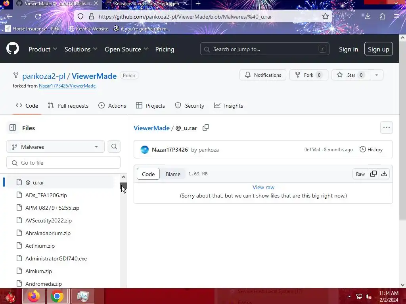Search this repository with magnifier button
The height and width of the screenshot is (304, 406).
point(114,146)
